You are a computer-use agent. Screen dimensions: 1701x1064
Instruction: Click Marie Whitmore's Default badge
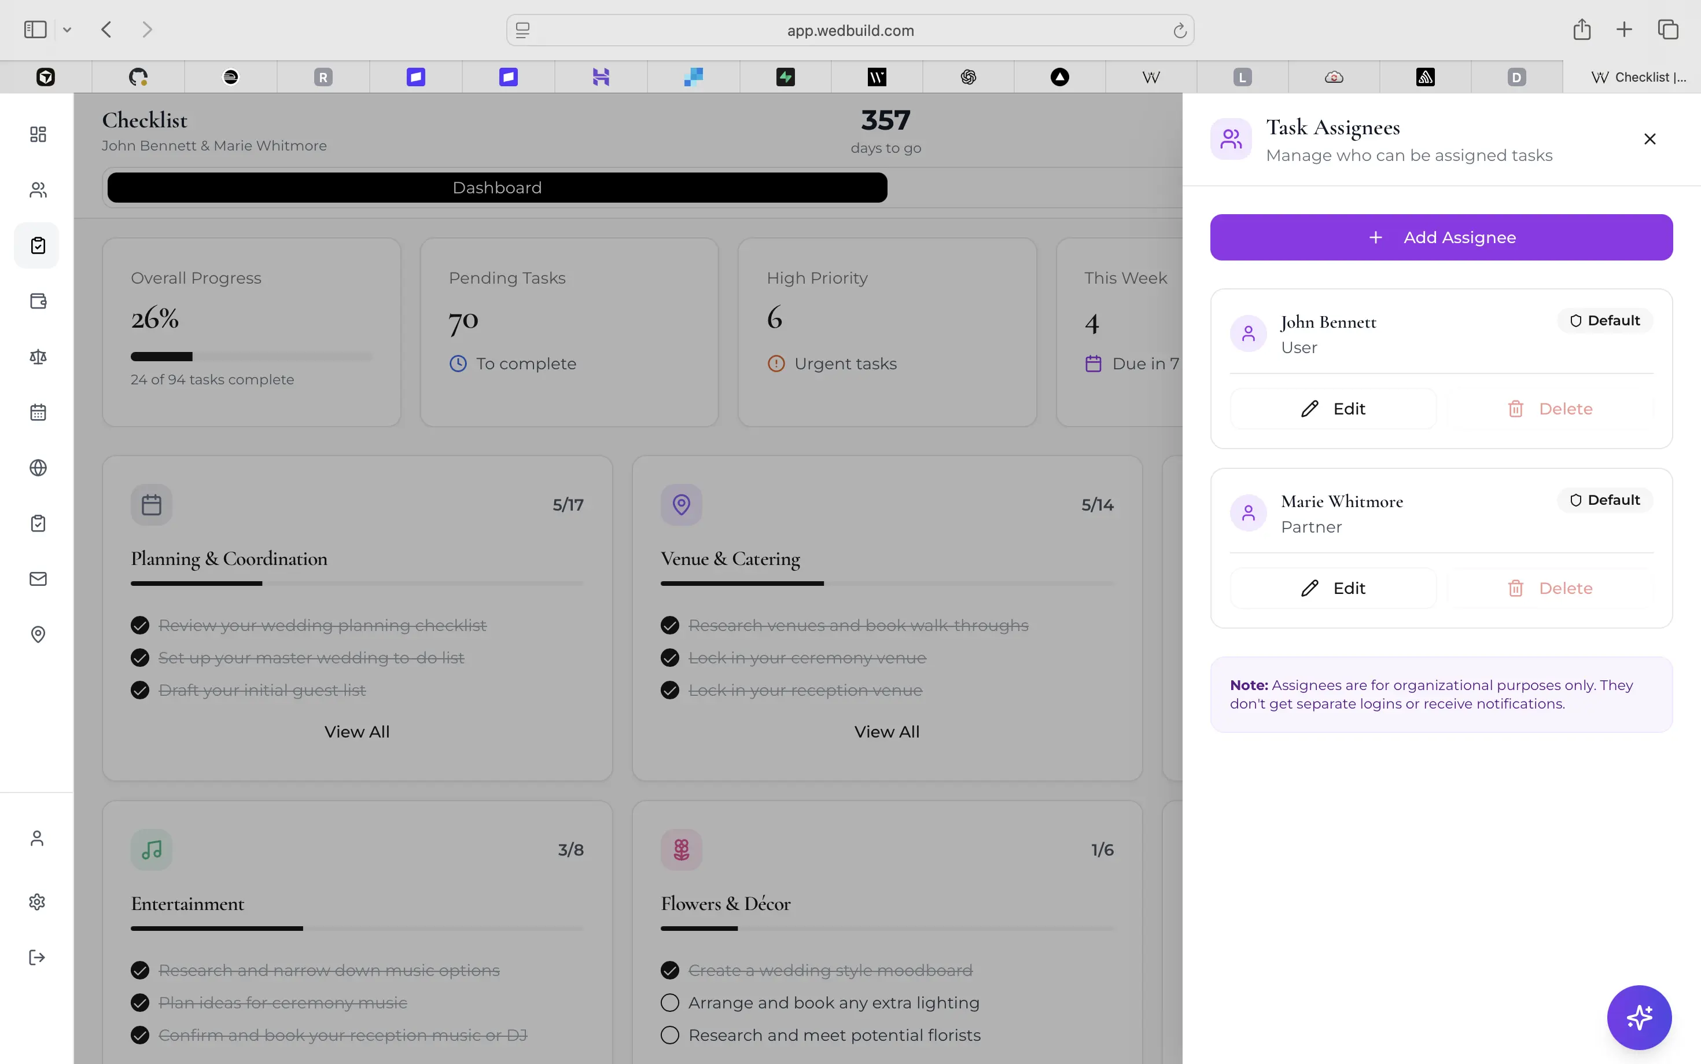click(x=1604, y=500)
